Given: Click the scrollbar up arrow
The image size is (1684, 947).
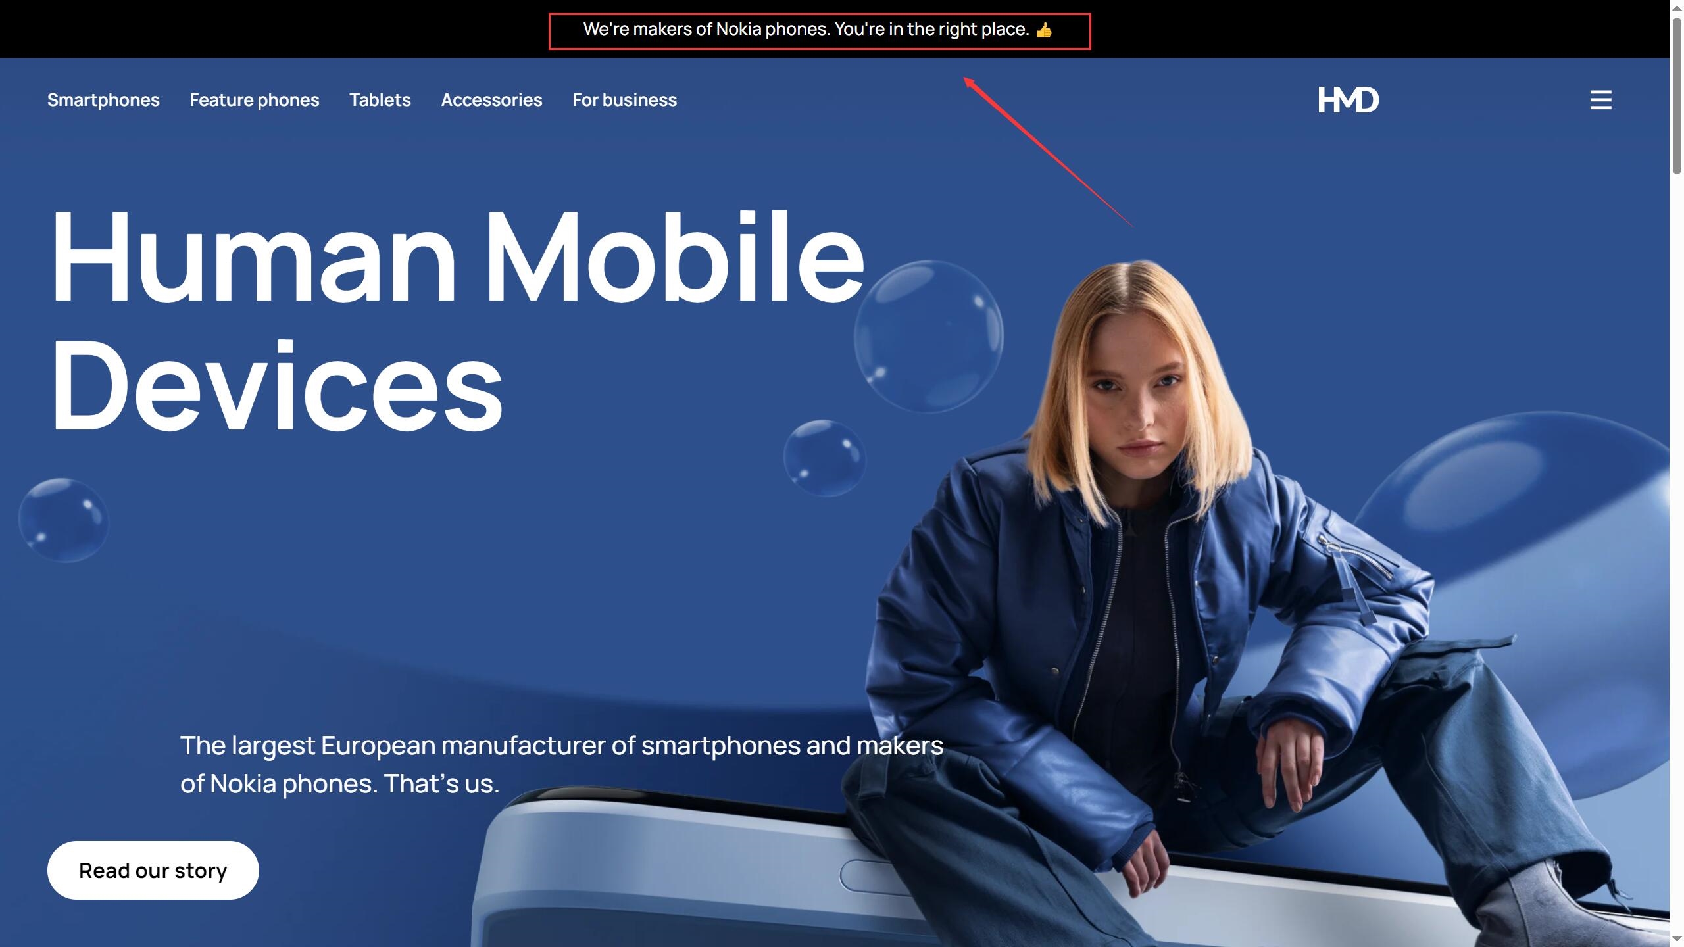Looking at the screenshot, I should [1677, 6].
